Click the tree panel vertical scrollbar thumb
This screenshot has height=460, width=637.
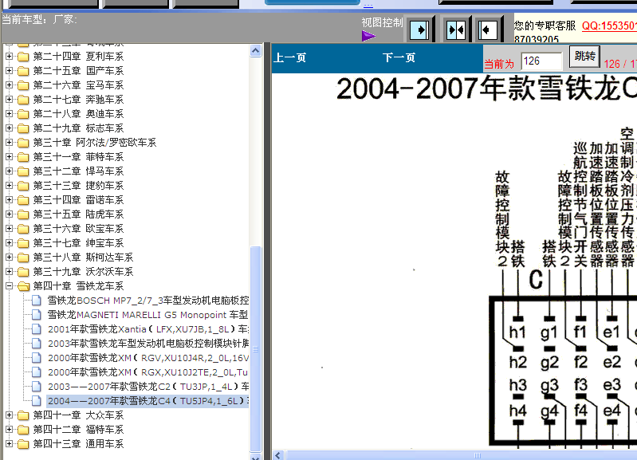pos(256,349)
